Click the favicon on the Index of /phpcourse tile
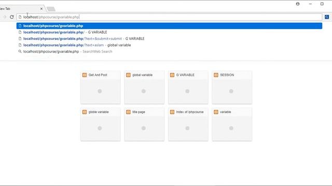The width and height of the screenshot is (332, 186). [172, 112]
